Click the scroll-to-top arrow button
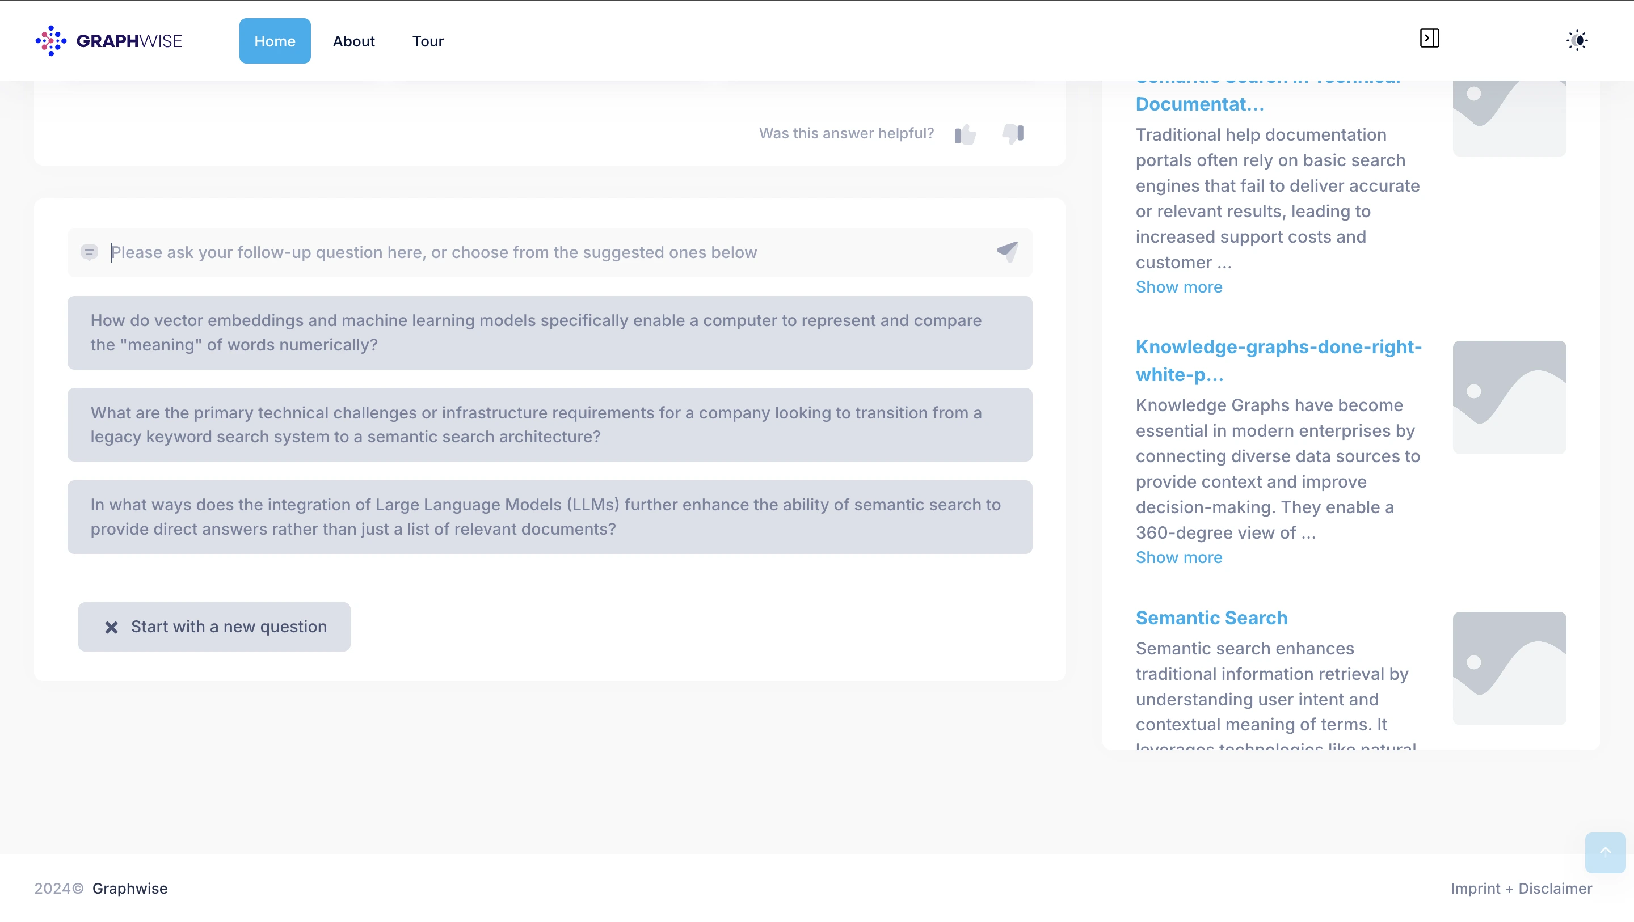Viewport: 1634px width, 922px height. pyautogui.click(x=1605, y=852)
